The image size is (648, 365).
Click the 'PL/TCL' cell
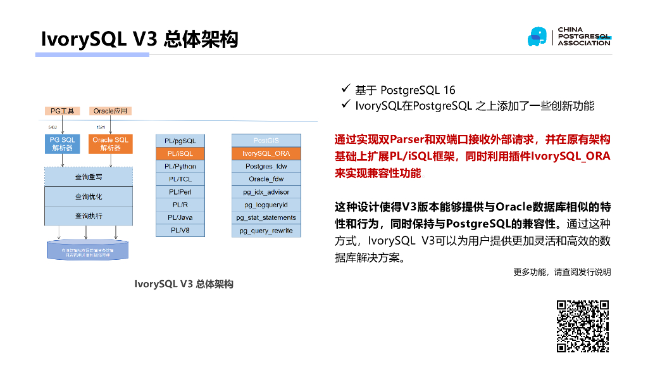pos(180,179)
